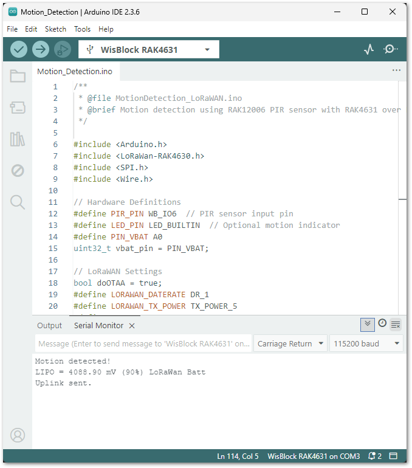Select the Motion_Detection.ino editor tab
412x468 pixels.
pos(75,71)
